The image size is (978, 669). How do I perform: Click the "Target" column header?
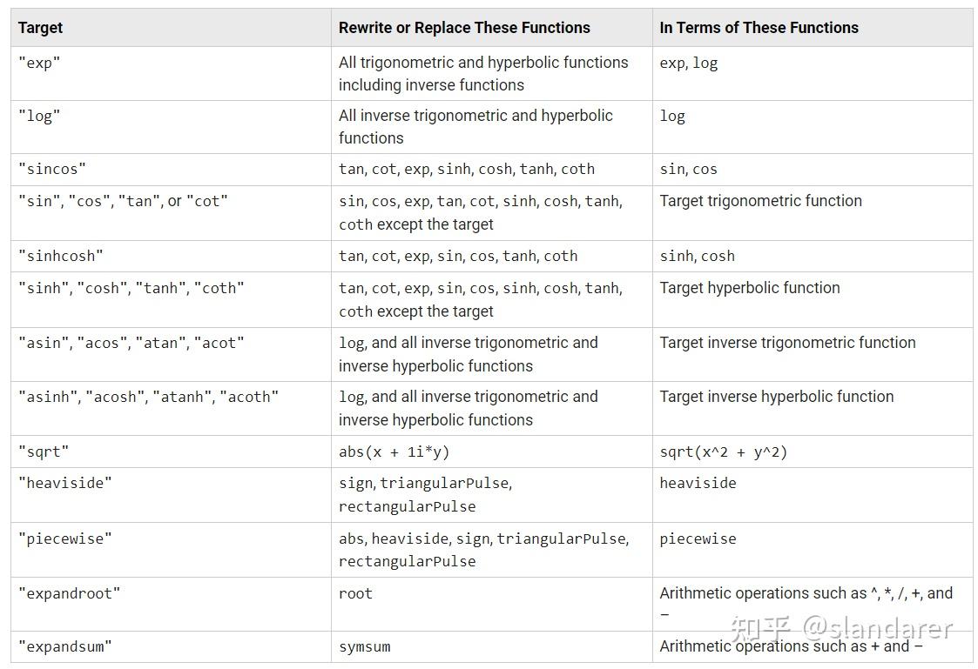[x=41, y=28]
